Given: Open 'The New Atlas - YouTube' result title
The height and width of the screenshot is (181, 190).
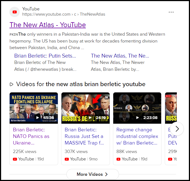Looking at the screenshot, I should coord(48,25).
